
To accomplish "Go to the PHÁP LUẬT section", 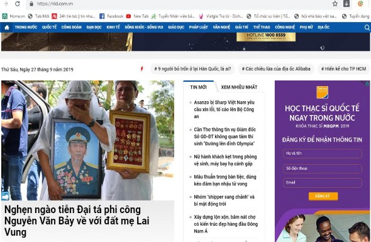I will (198, 27).
